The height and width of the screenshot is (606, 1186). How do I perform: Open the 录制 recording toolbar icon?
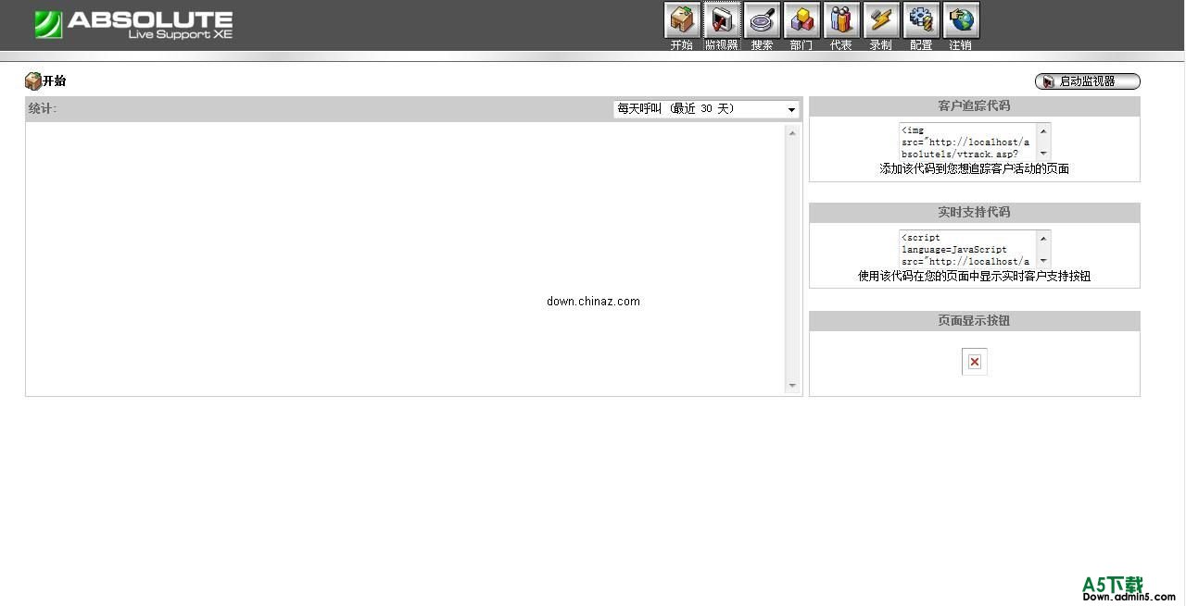click(x=881, y=20)
